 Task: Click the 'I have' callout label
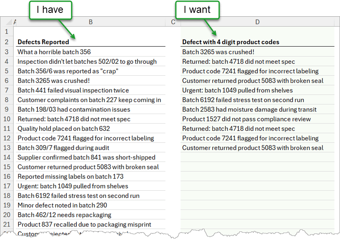pyautogui.click(x=50, y=10)
